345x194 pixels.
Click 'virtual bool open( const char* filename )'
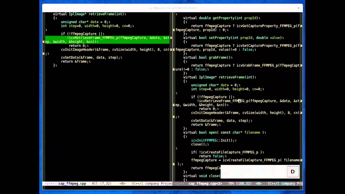[223, 132]
